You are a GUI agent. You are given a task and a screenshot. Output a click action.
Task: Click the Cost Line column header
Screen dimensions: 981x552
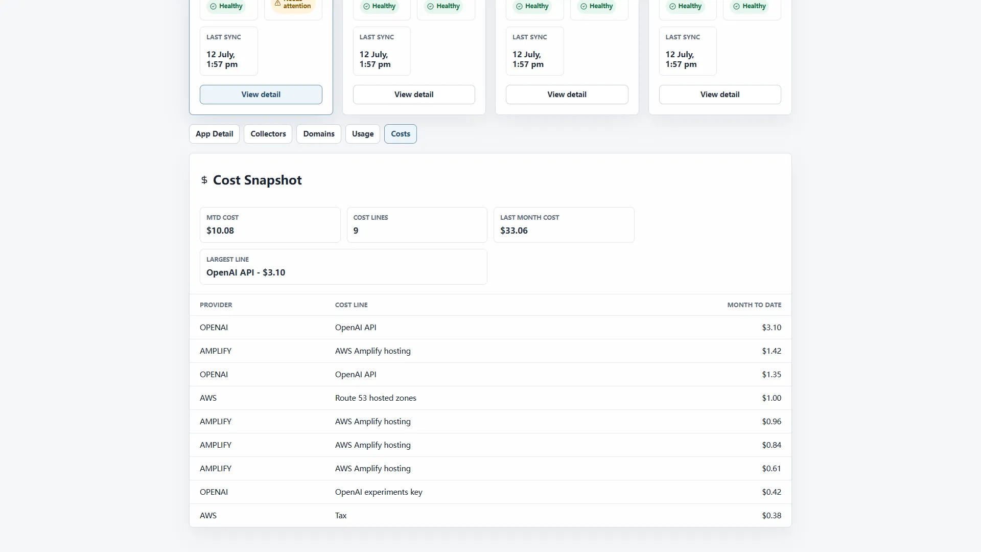(351, 305)
